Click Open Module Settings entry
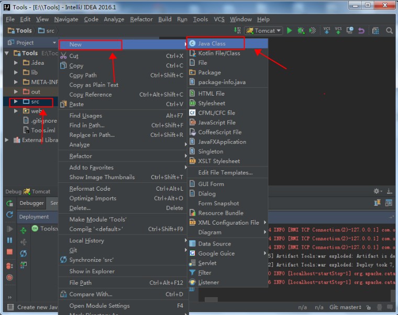The height and width of the screenshot is (315, 398). [123, 306]
